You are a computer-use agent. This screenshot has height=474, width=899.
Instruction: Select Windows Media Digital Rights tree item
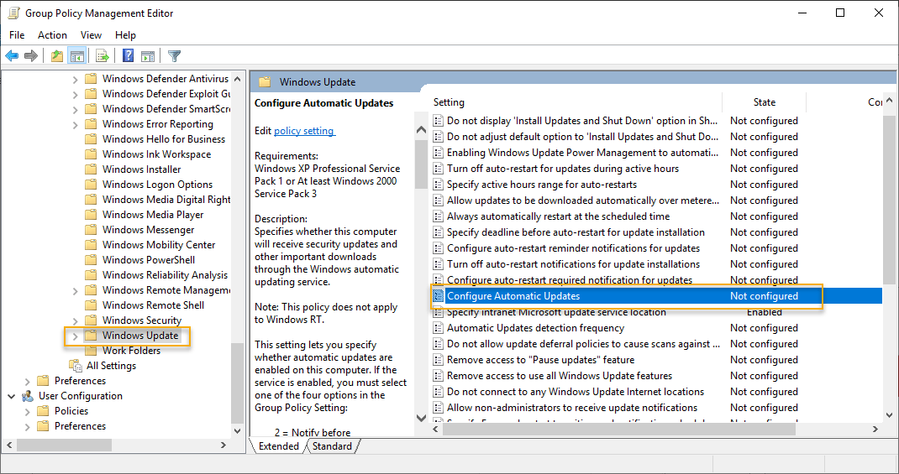click(x=166, y=200)
